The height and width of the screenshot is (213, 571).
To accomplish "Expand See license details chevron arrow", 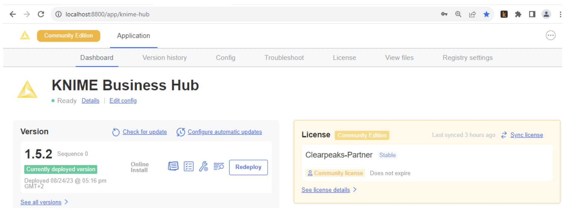I will 355,189.
